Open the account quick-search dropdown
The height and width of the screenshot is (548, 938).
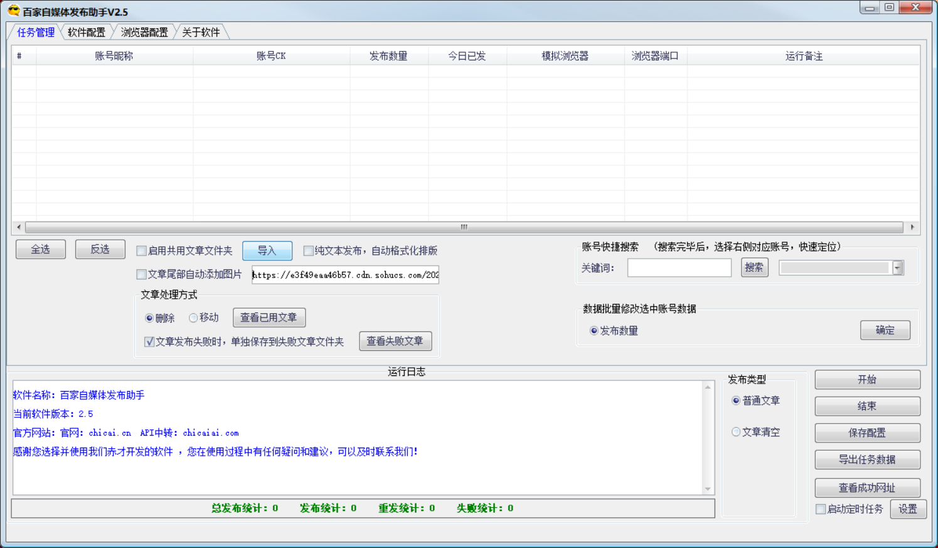click(898, 268)
